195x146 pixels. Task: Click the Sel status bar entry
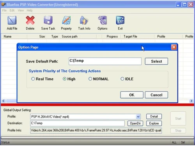pyautogui.click(x=183, y=142)
